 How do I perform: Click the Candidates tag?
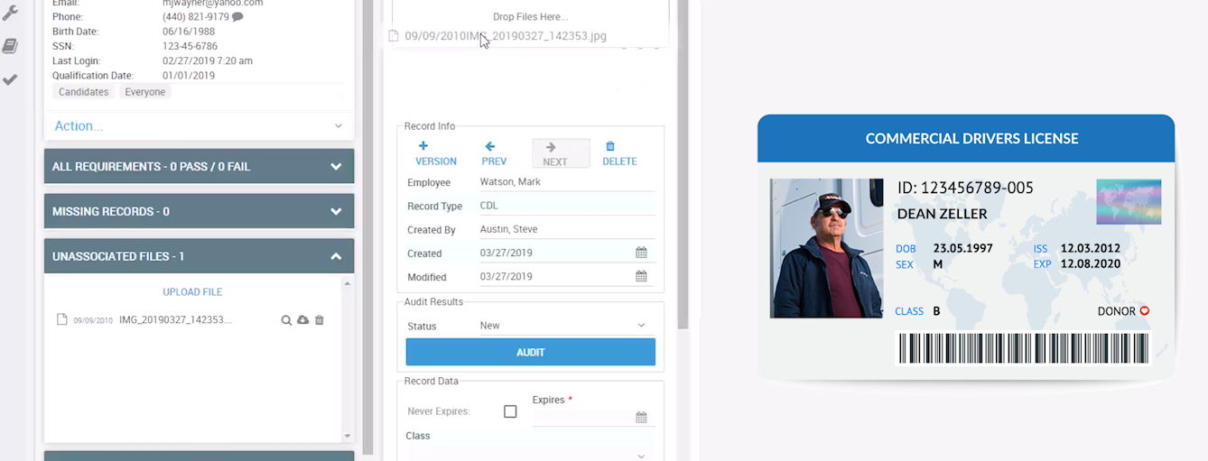pyautogui.click(x=84, y=92)
